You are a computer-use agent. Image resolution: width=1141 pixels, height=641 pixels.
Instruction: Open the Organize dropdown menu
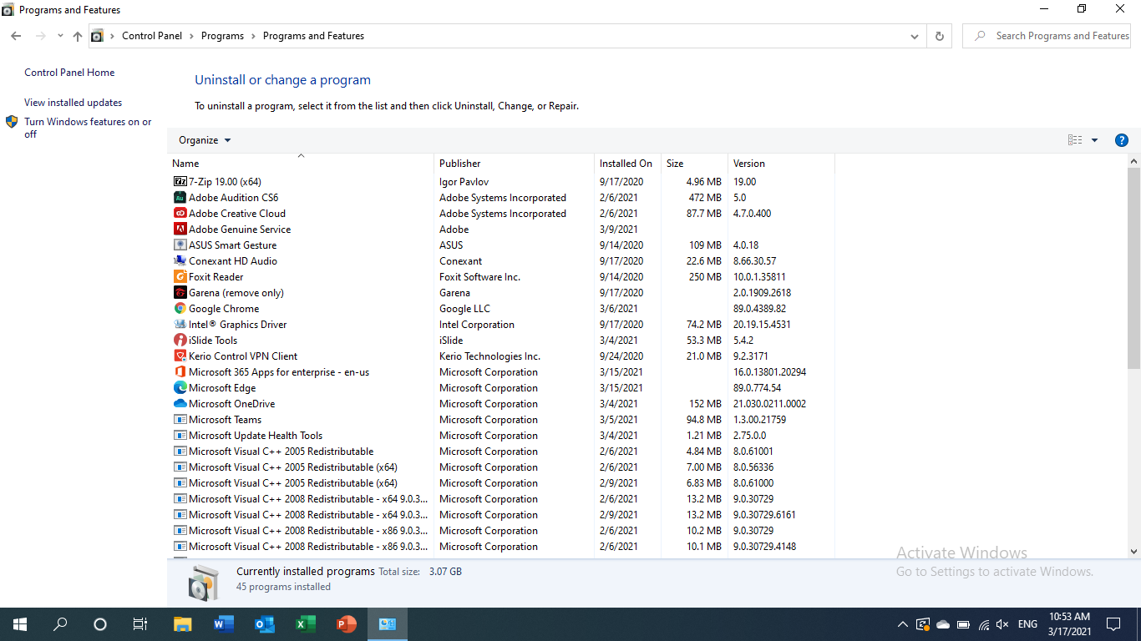coord(205,140)
